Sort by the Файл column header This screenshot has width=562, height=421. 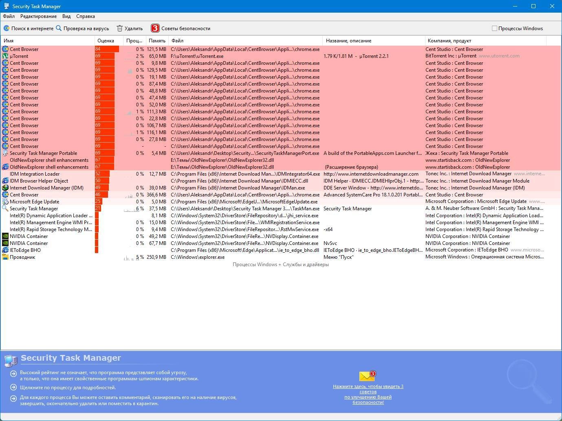(246, 41)
